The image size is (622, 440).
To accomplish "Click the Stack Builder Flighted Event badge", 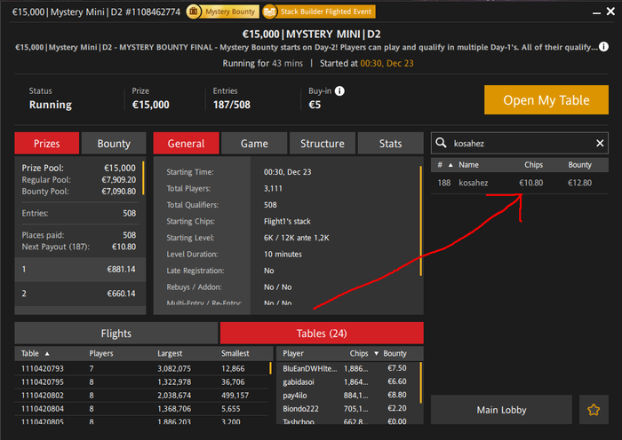I will pos(319,12).
